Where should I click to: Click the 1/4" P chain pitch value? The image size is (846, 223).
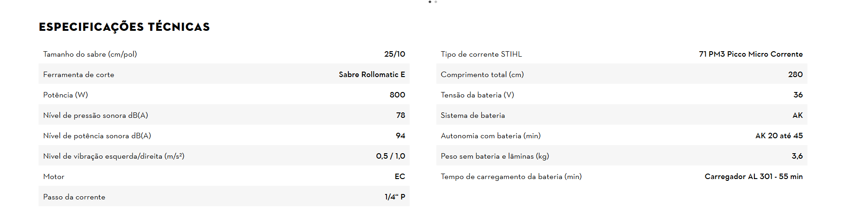(395, 197)
